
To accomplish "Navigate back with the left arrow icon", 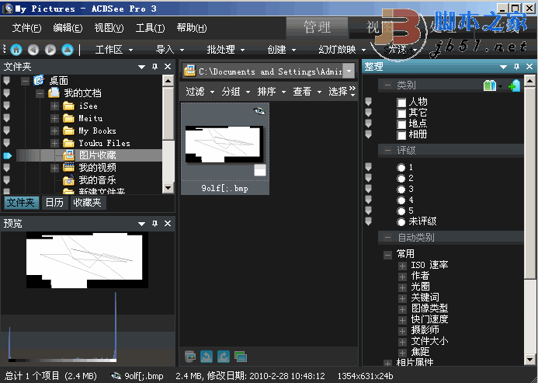I will (33, 50).
